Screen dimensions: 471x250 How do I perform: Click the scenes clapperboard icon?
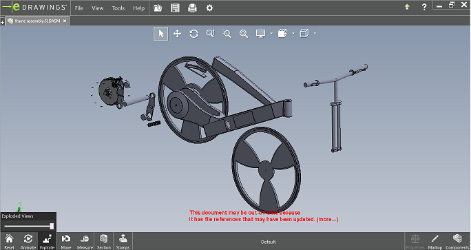click(x=282, y=33)
